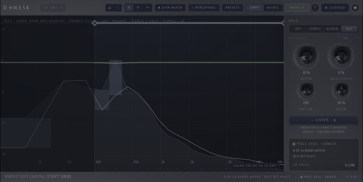
Task: Click the Null Seal Armed panel header
Action: pyautogui.click(x=314, y=144)
